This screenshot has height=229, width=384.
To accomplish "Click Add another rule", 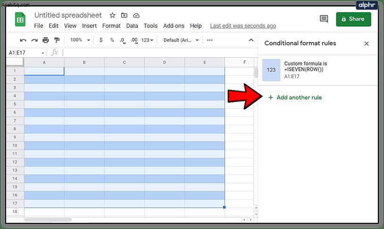I will click(x=295, y=97).
